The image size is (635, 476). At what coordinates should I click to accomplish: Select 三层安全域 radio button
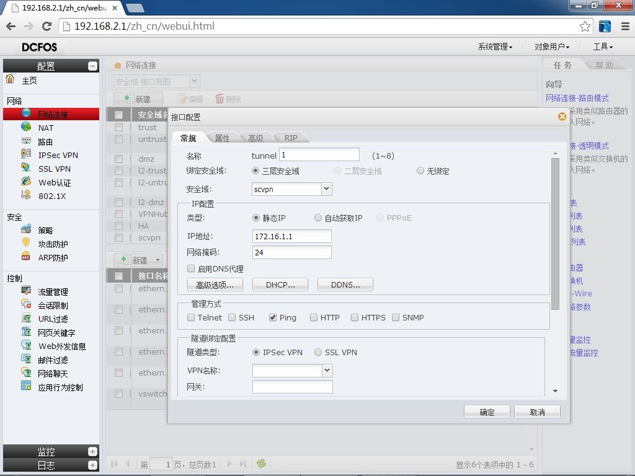pos(255,171)
